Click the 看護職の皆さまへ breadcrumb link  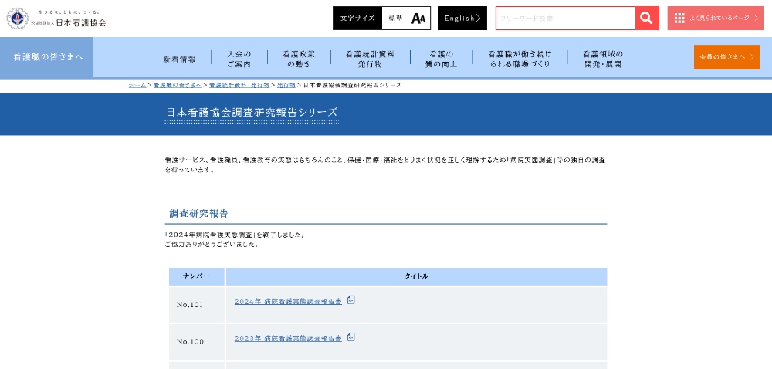(x=178, y=85)
